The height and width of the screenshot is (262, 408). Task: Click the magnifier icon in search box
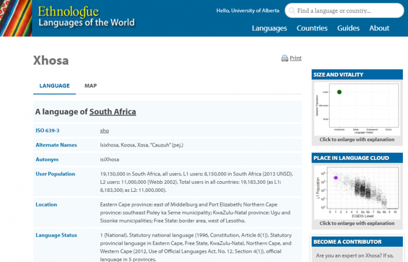[x=292, y=11]
